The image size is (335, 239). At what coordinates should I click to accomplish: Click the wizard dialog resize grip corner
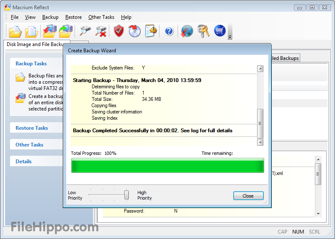(265, 202)
